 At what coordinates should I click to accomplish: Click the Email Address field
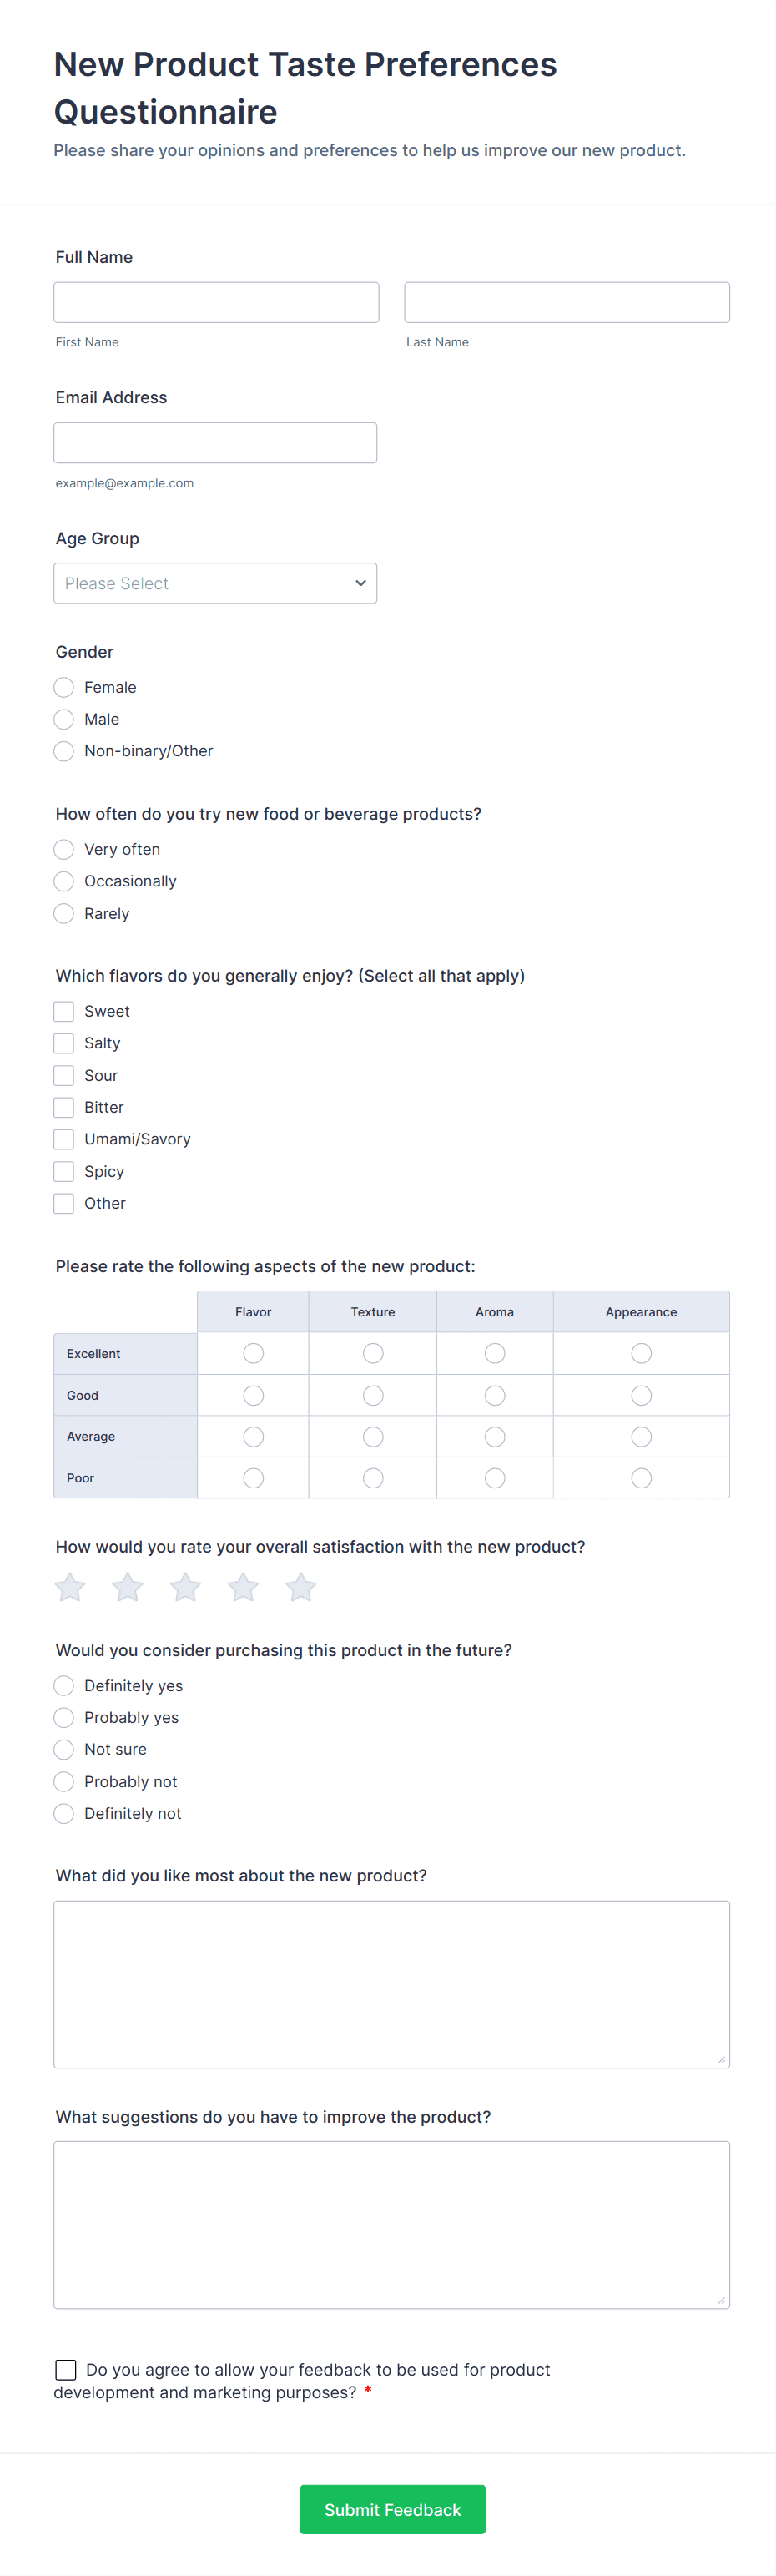point(215,443)
